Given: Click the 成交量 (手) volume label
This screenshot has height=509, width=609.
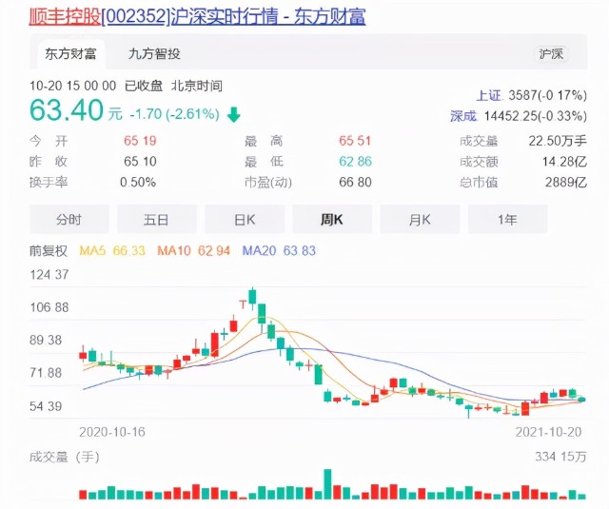Looking at the screenshot, I should coord(65,457).
